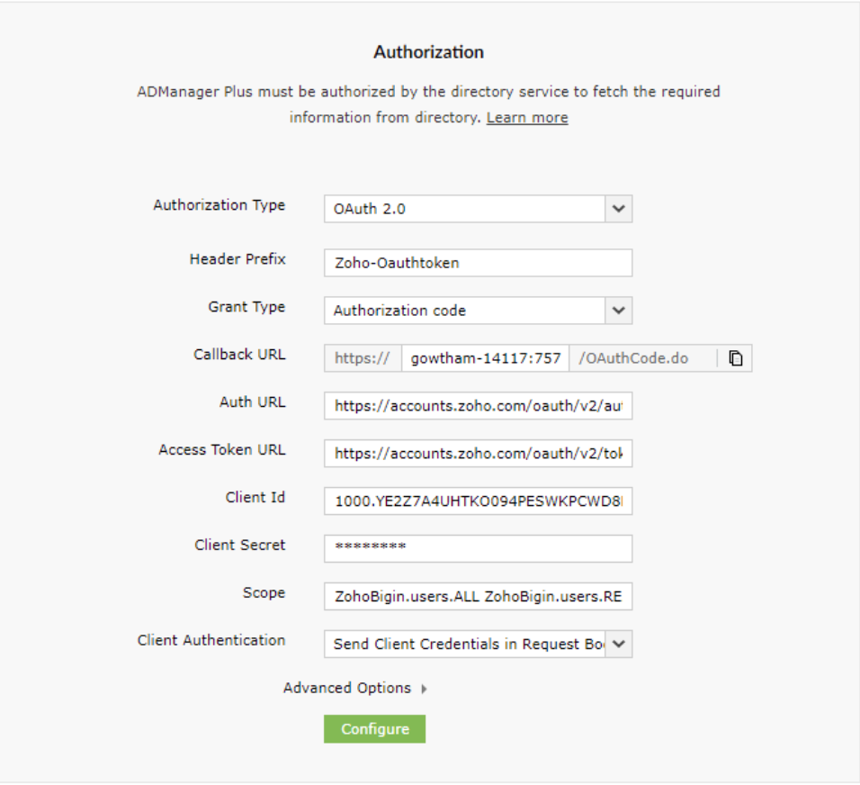Viewport: 860px width, 785px height.
Task: Open the Client Authentication dropdown
Action: pos(620,645)
